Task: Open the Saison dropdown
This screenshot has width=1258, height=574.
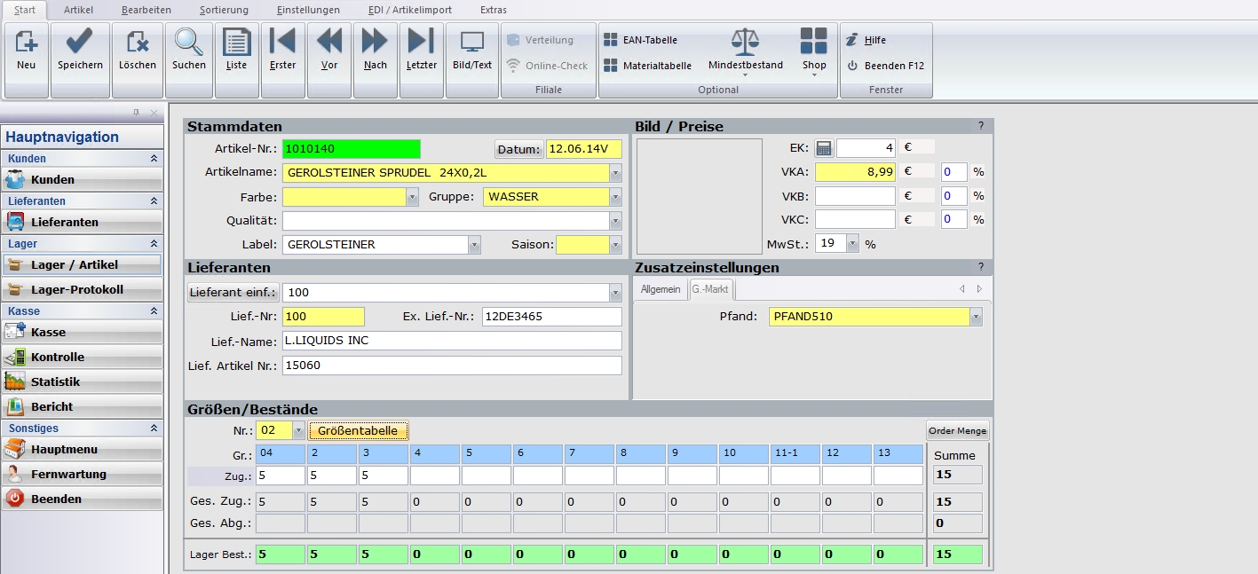Action: click(x=615, y=245)
